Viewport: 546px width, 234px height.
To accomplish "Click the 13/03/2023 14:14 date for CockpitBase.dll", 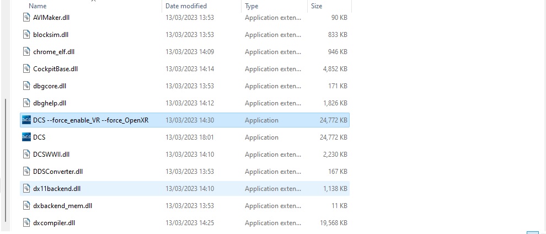I will pyautogui.click(x=189, y=68).
